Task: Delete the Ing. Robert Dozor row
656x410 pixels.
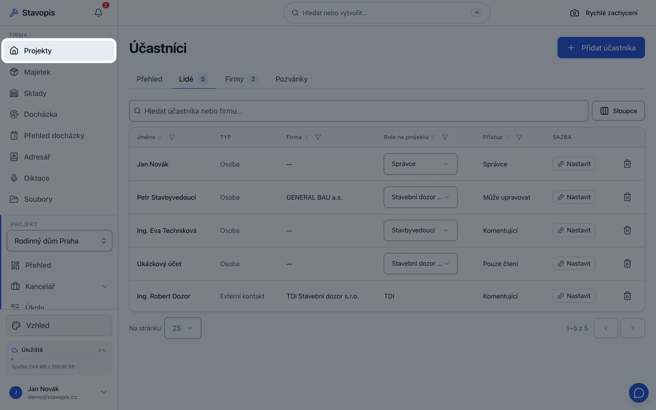Action: 627,296
